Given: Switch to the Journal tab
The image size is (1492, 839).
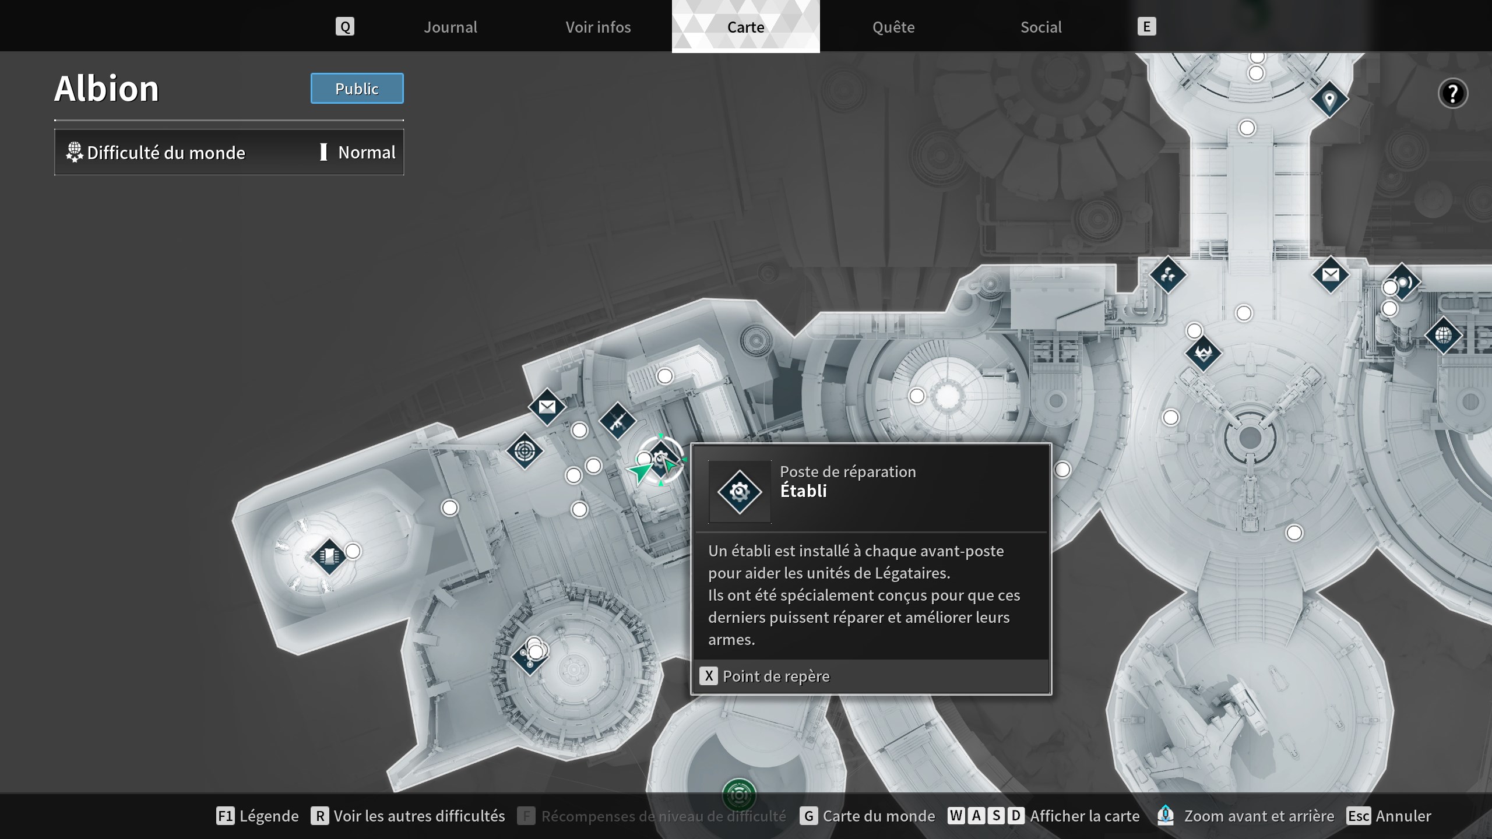Looking at the screenshot, I should coord(450,27).
